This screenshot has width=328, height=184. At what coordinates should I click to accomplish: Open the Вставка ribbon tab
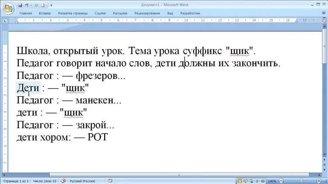pyautogui.click(x=45, y=14)
